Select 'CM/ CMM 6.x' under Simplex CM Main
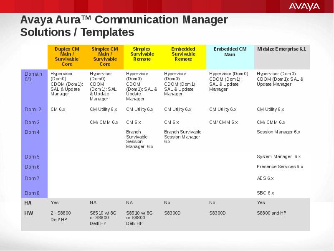334x251 pixels. point(104,123)
